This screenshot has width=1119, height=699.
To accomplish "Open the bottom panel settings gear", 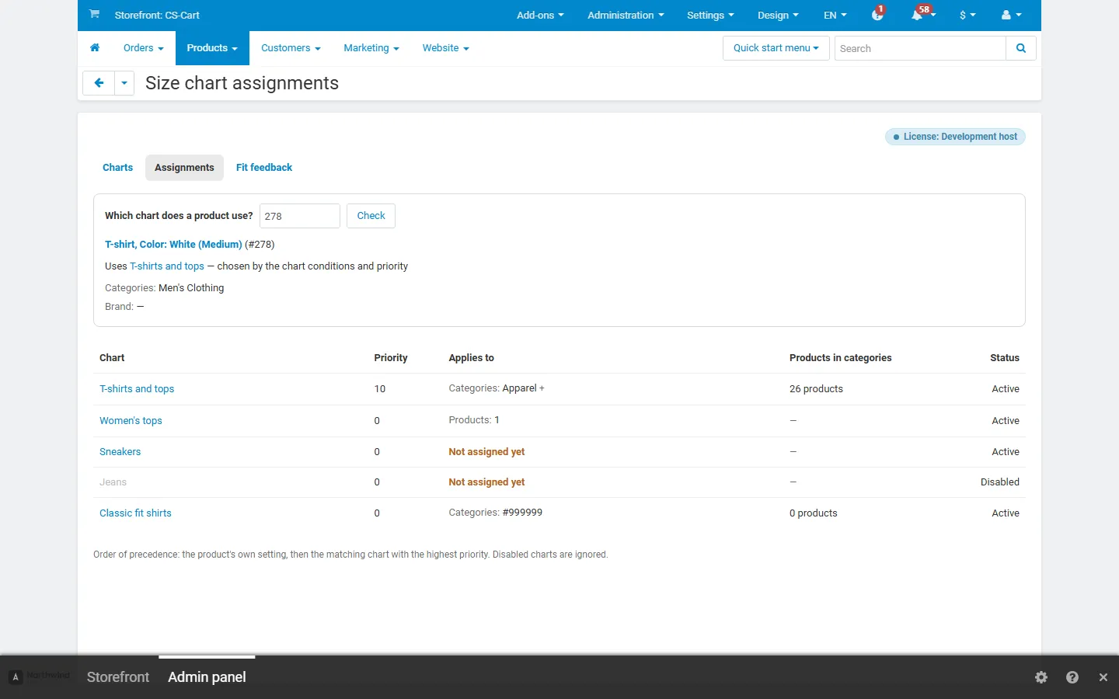I will tap(1041, 677).
